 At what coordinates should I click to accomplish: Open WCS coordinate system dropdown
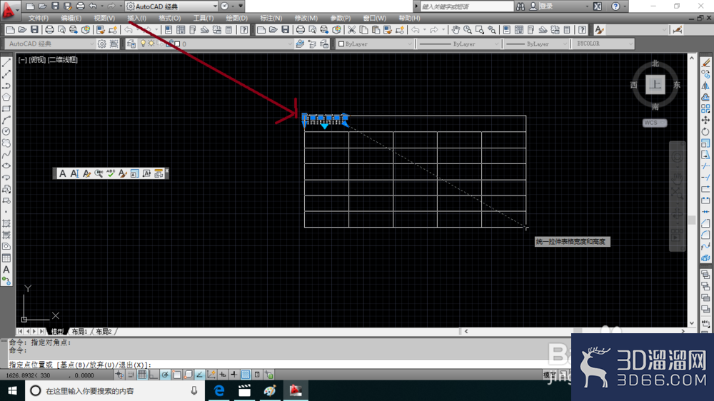tap(655, 123)
